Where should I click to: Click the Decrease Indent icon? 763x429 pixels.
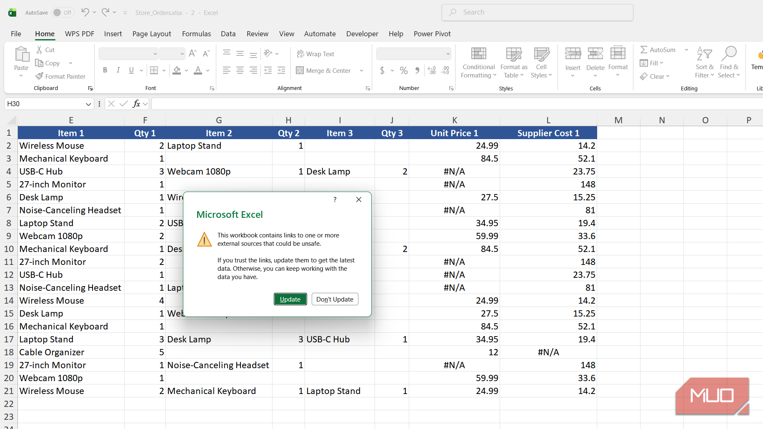(268, 70)
